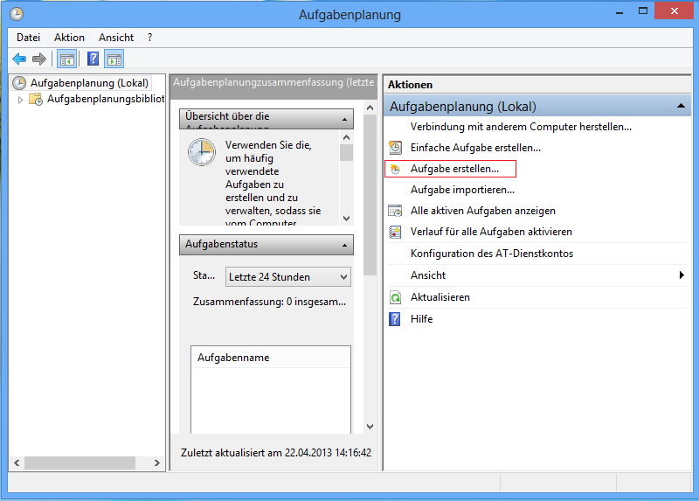Toggle the action pane toolbar icon
This screenshot has height=501, width=699.
pyautogui.click(x=114, y=59)
